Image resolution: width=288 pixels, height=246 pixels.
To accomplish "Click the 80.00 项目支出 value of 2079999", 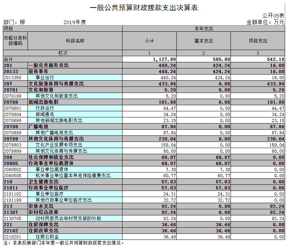I will point(278,151).
